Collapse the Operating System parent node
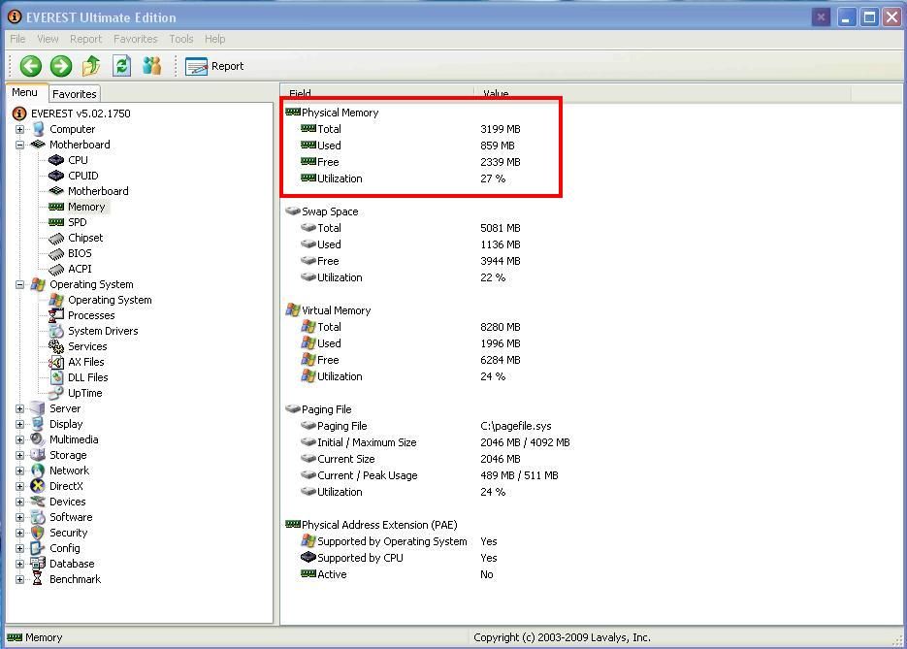 (x=19, y=284)
